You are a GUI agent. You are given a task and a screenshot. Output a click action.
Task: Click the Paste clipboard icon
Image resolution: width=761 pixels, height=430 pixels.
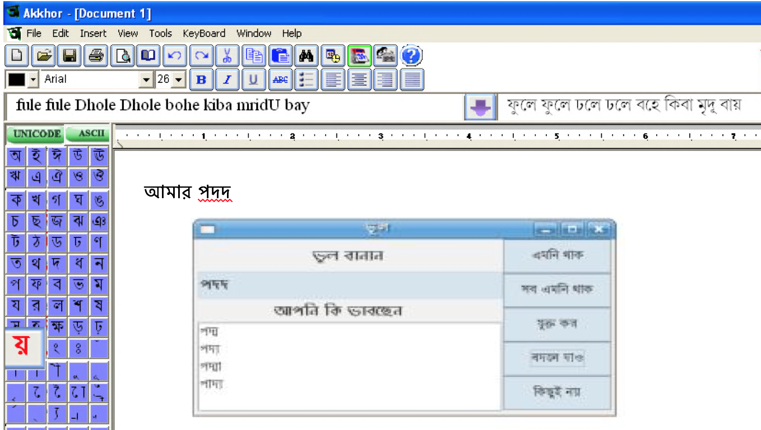[280, 56]
